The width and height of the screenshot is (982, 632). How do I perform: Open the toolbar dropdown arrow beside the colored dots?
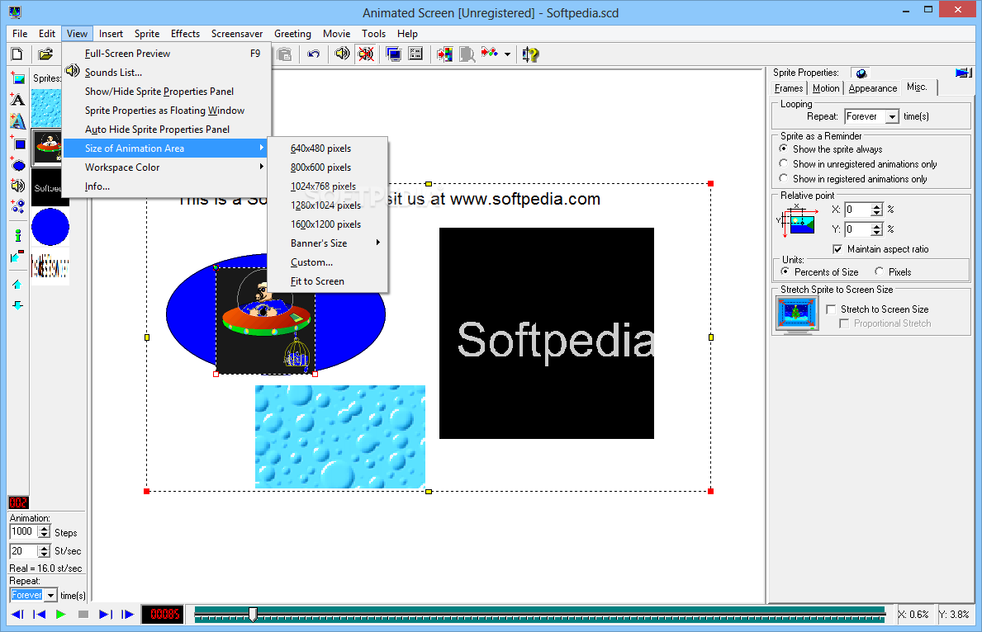click(507, 54)
